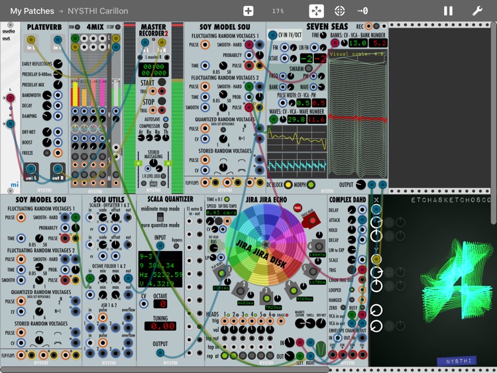Screen dimensions: 497x373
Task: Click play head 5 camera icon on the disk
Action: click(313, 271)
